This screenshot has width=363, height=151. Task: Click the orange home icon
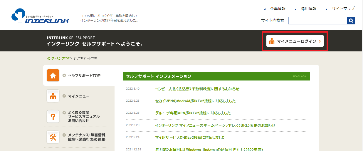pos(53,75)
